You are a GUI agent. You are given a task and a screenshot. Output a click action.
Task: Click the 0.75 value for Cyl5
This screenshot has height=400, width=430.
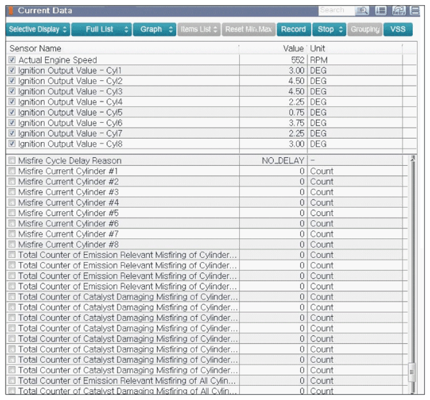tap(296, 113)
